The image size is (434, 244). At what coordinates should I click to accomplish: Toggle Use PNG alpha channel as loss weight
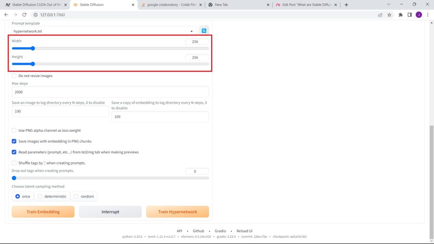click(14, 130)
